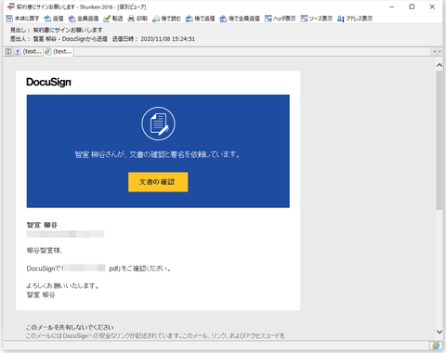Viewport: 446px width, 353px height.
Task: Open source view via ソース表示
Action: 317,19
